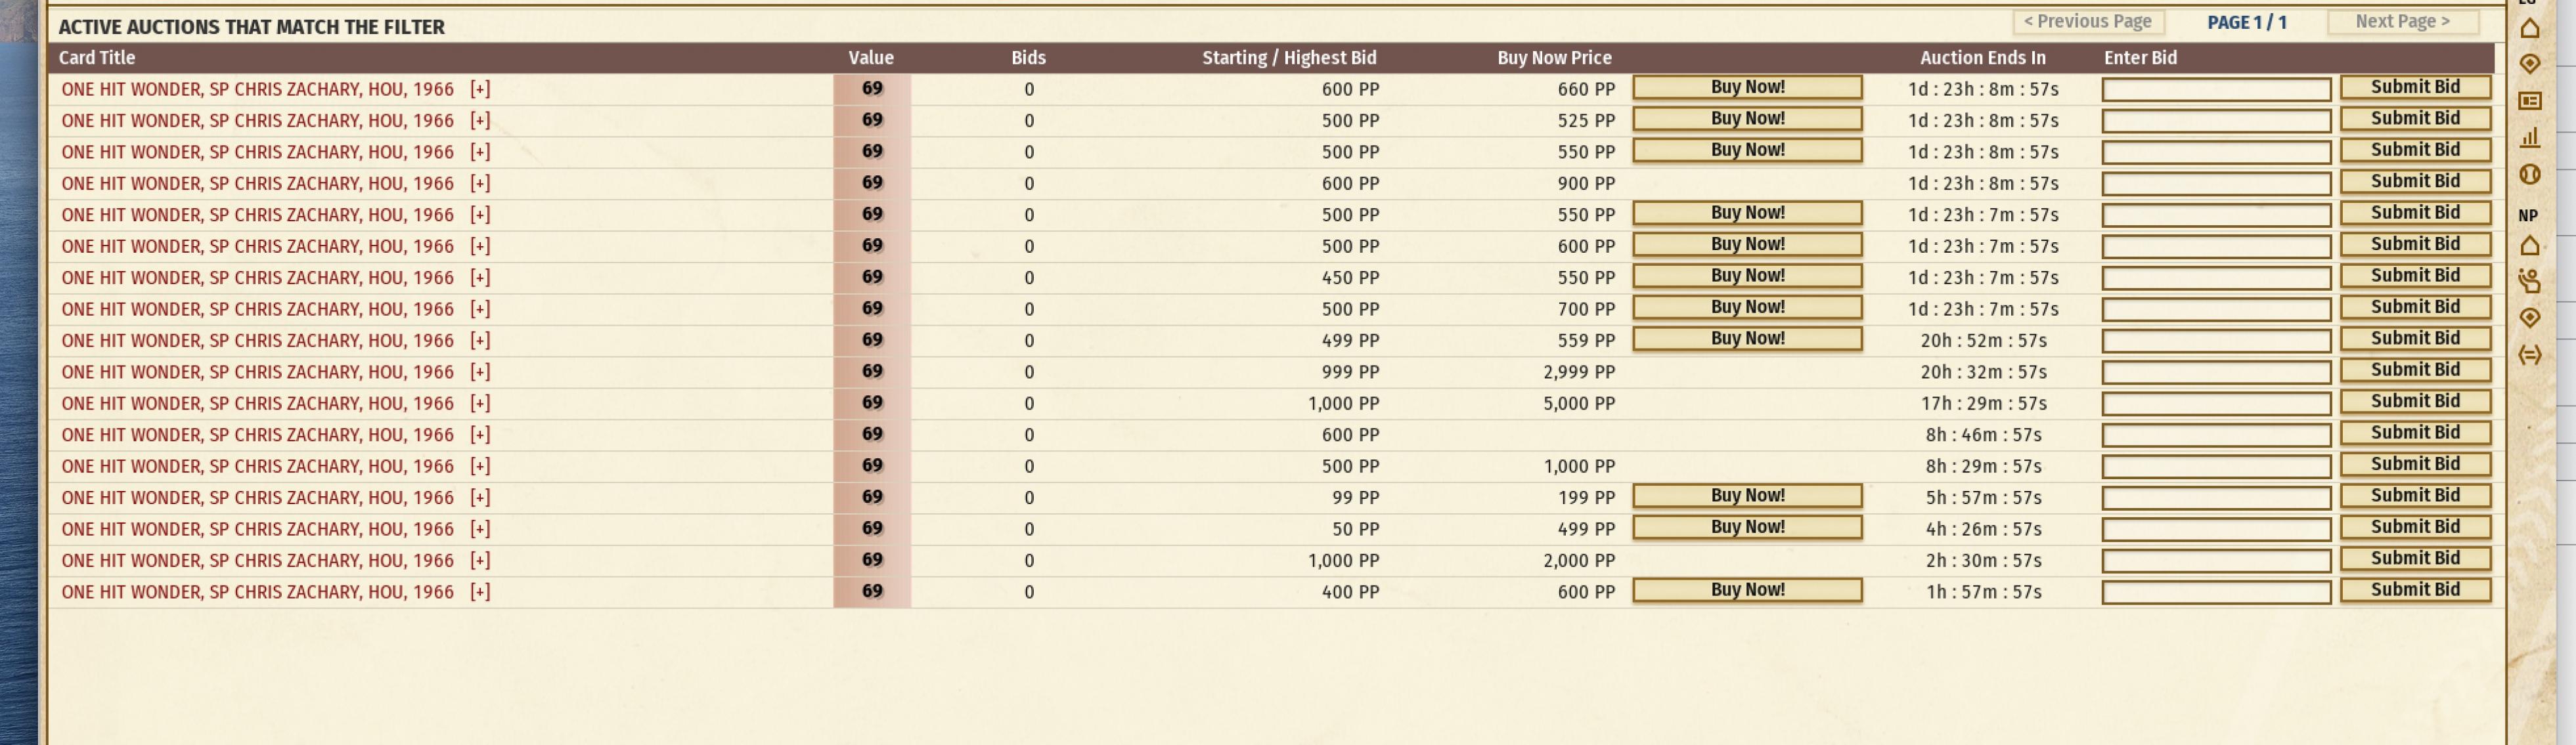
Task: Open the news card icon in the sidebar
Action: (2529, 101)
